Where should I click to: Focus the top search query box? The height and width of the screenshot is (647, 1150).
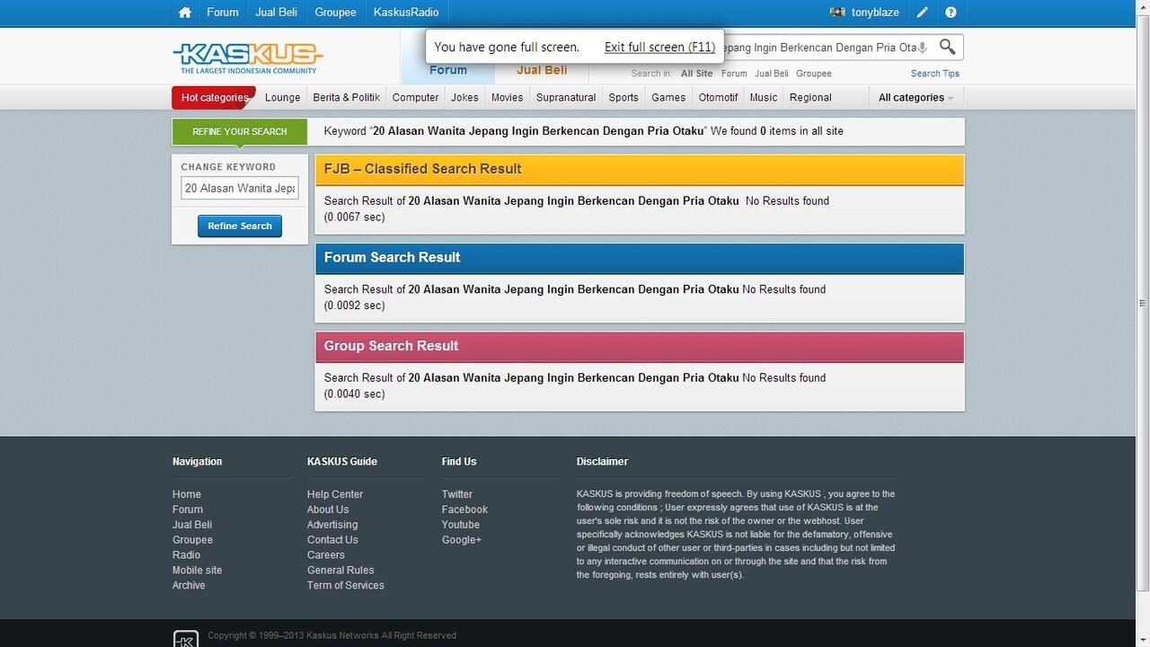click(818, 47)
